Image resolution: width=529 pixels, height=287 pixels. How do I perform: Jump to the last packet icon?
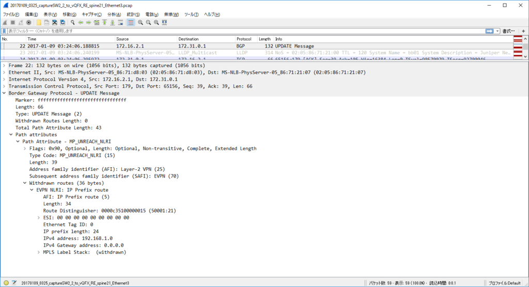tap(112, 23)
